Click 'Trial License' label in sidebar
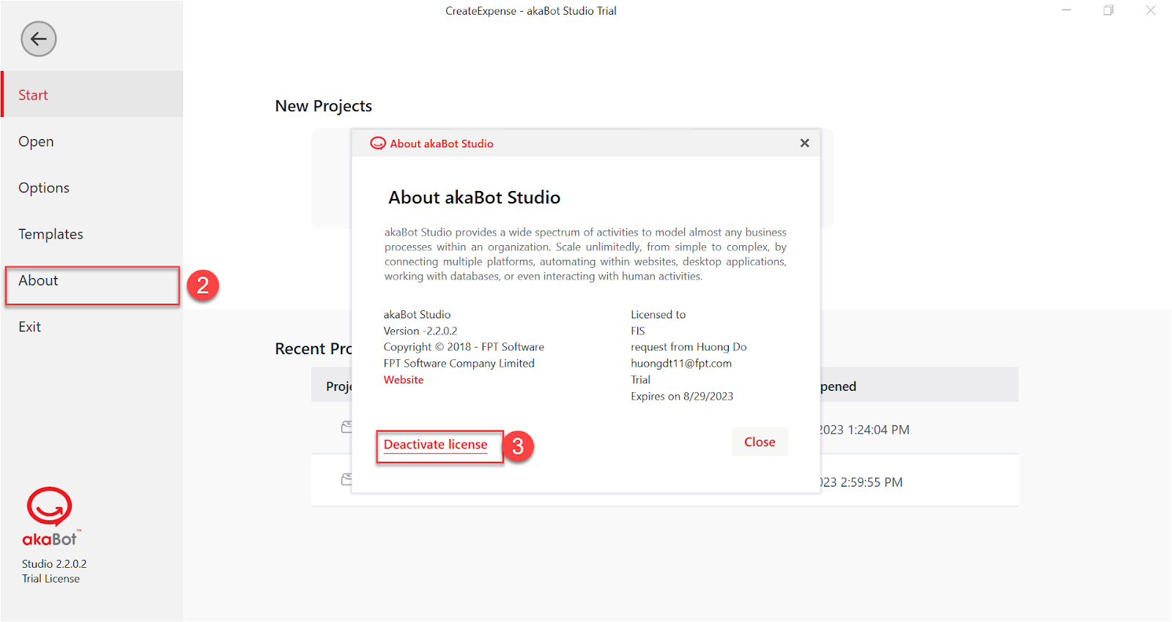The image size is (1172, 622). click(51, 579)
